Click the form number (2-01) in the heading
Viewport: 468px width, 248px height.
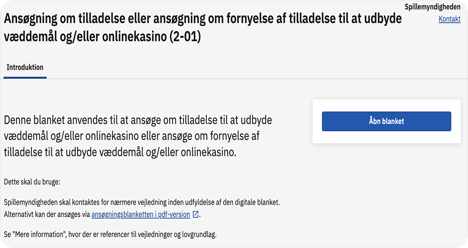coord(185,37)
